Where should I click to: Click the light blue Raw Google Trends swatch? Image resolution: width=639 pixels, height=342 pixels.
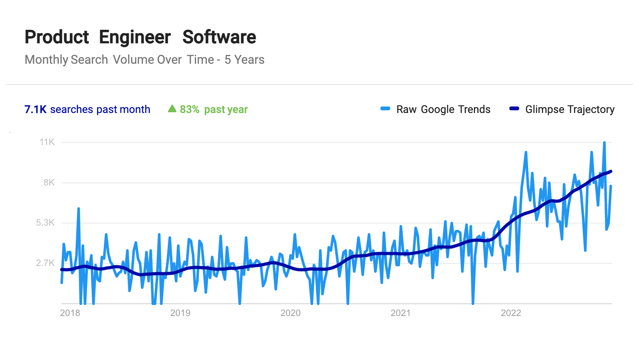click(385, 109)
